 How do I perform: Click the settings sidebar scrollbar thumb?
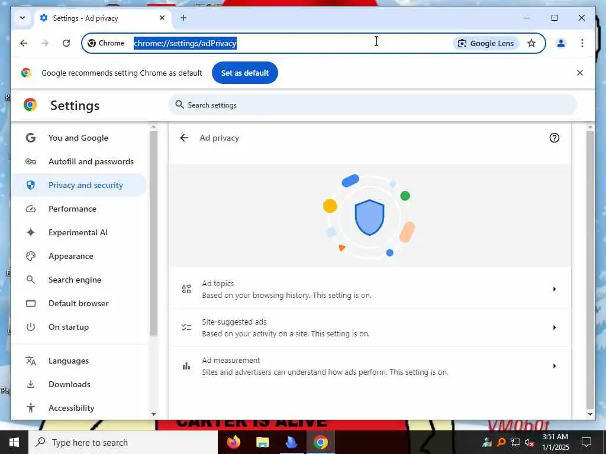[x=153, y=234]
